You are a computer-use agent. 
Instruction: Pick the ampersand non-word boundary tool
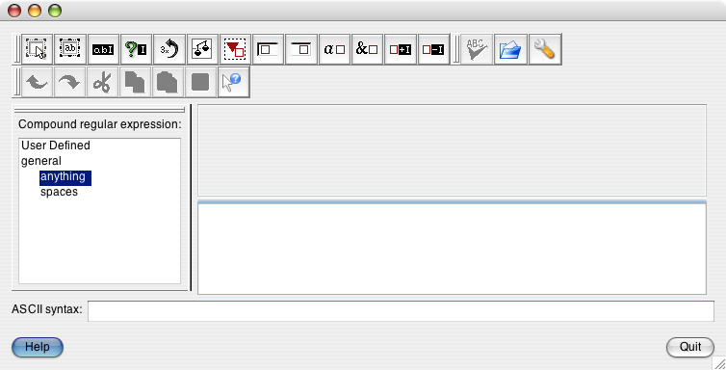coord(367,48)
